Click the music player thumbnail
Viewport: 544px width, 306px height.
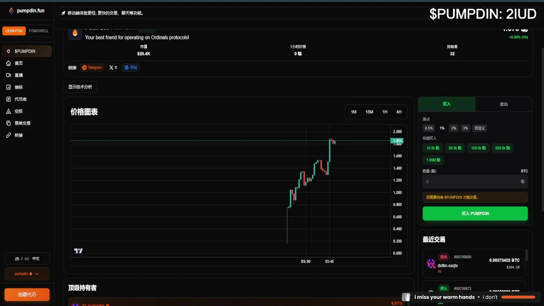click(x=406, y=297)
